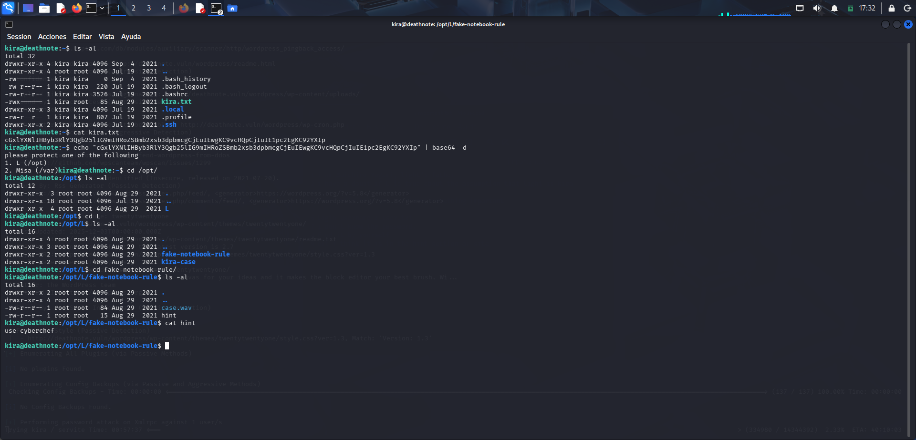Launch the text editor from panel launchers
Image resolution: width=916 pixels, height=440 pixels.
[x=61, y=8]
